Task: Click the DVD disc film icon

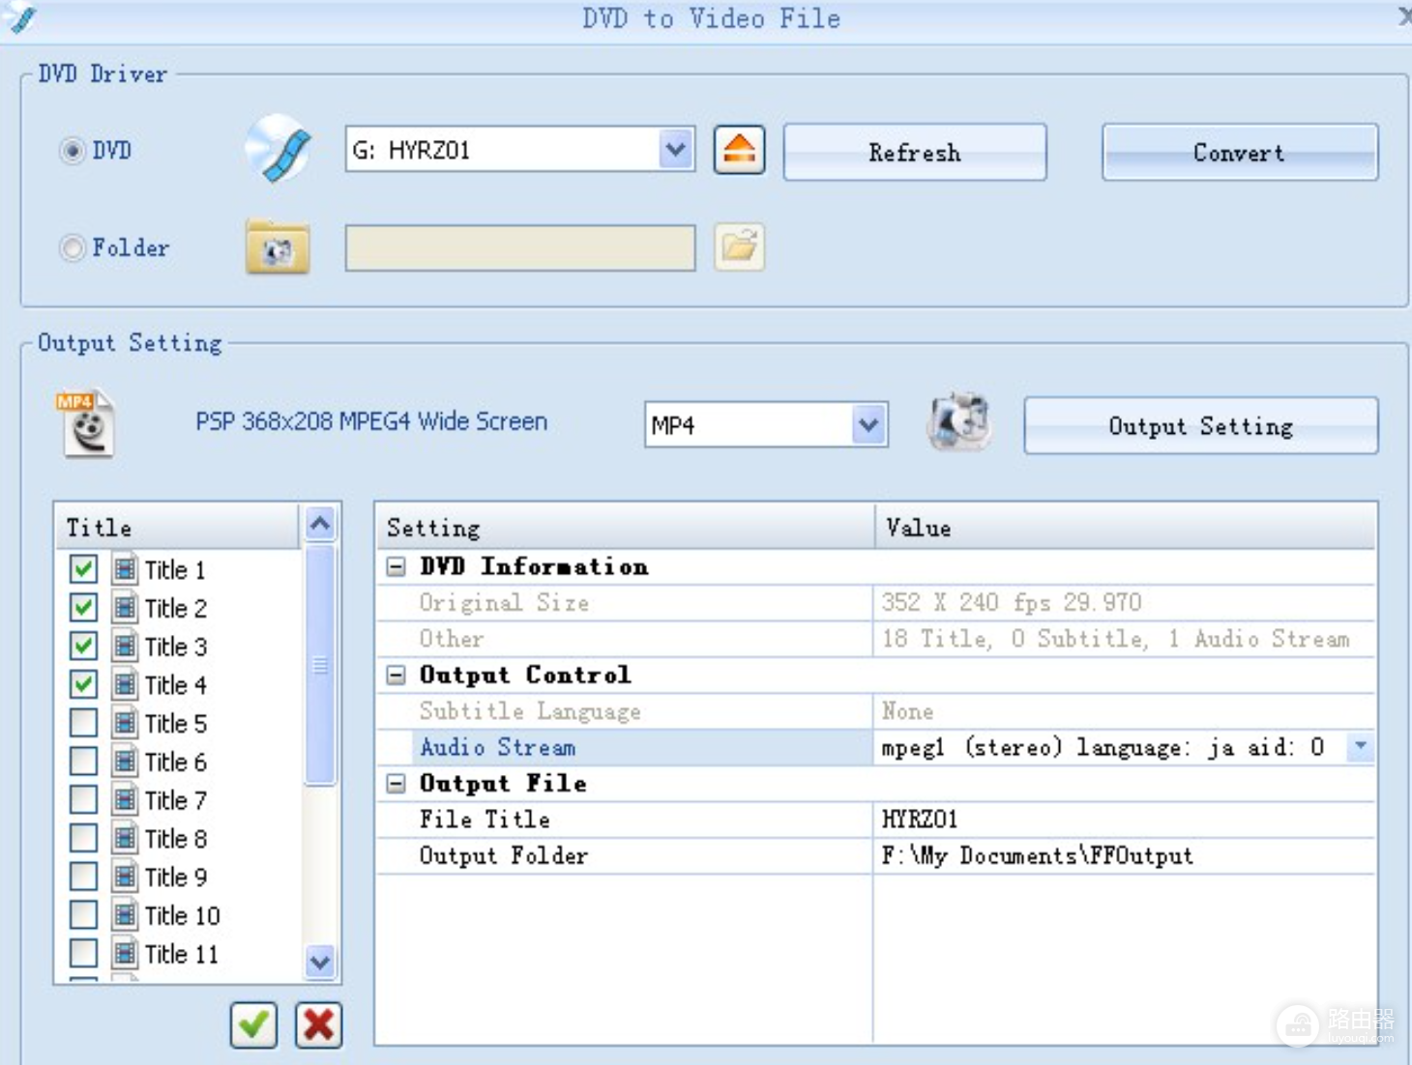Action: click(279, 149)
